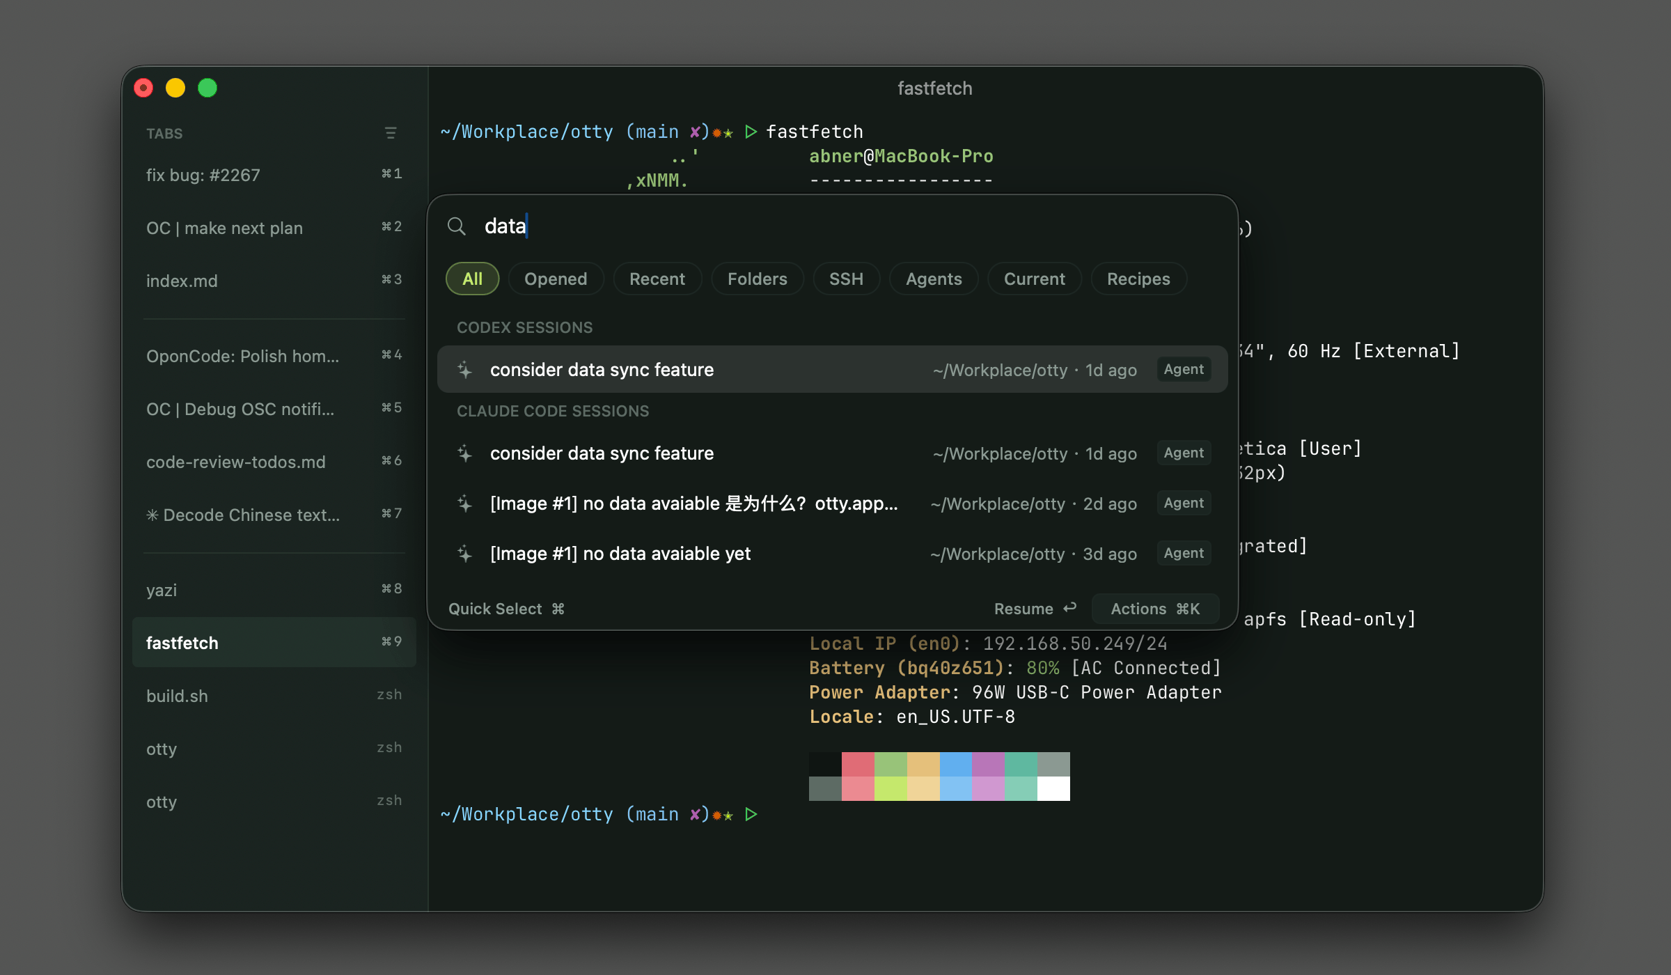
Task: Click the white color block in fastfetch palette
Action: coord(1053,788)
